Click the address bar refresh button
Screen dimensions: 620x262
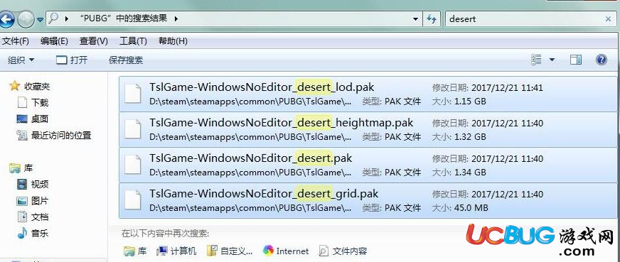(432, 18)
